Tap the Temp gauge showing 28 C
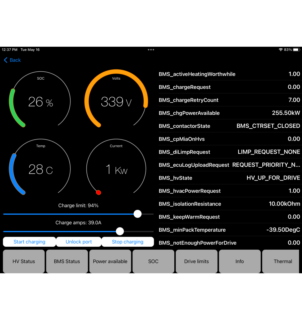This screenshot has height=320, width=302. 41,169
